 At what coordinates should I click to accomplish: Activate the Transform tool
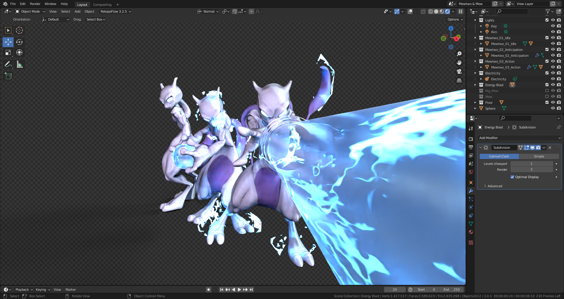[19, 53]
